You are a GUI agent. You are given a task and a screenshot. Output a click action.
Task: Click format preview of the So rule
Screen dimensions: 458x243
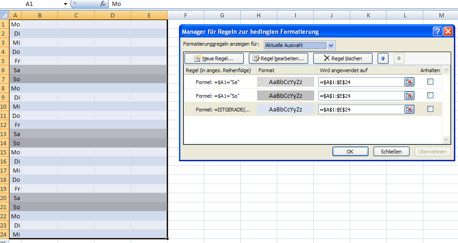tap(285, 95)
